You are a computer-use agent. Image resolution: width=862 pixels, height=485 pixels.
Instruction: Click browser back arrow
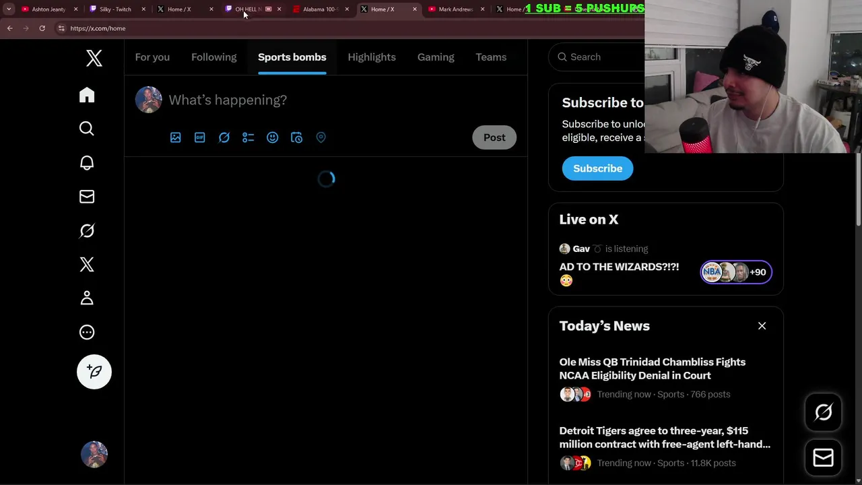pyautogui.click(x=10, y=28)
